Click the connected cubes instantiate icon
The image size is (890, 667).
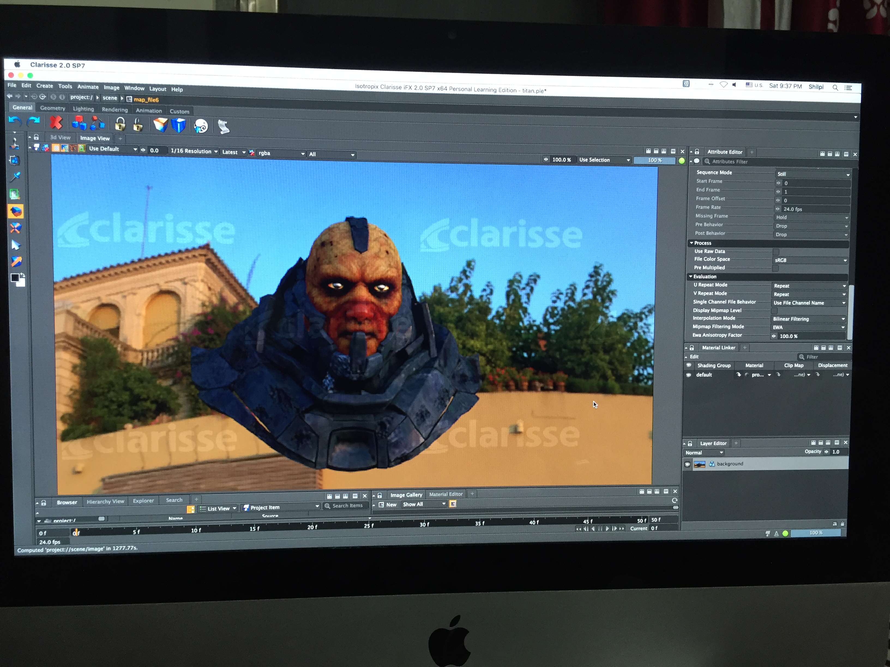coord(97,123)
